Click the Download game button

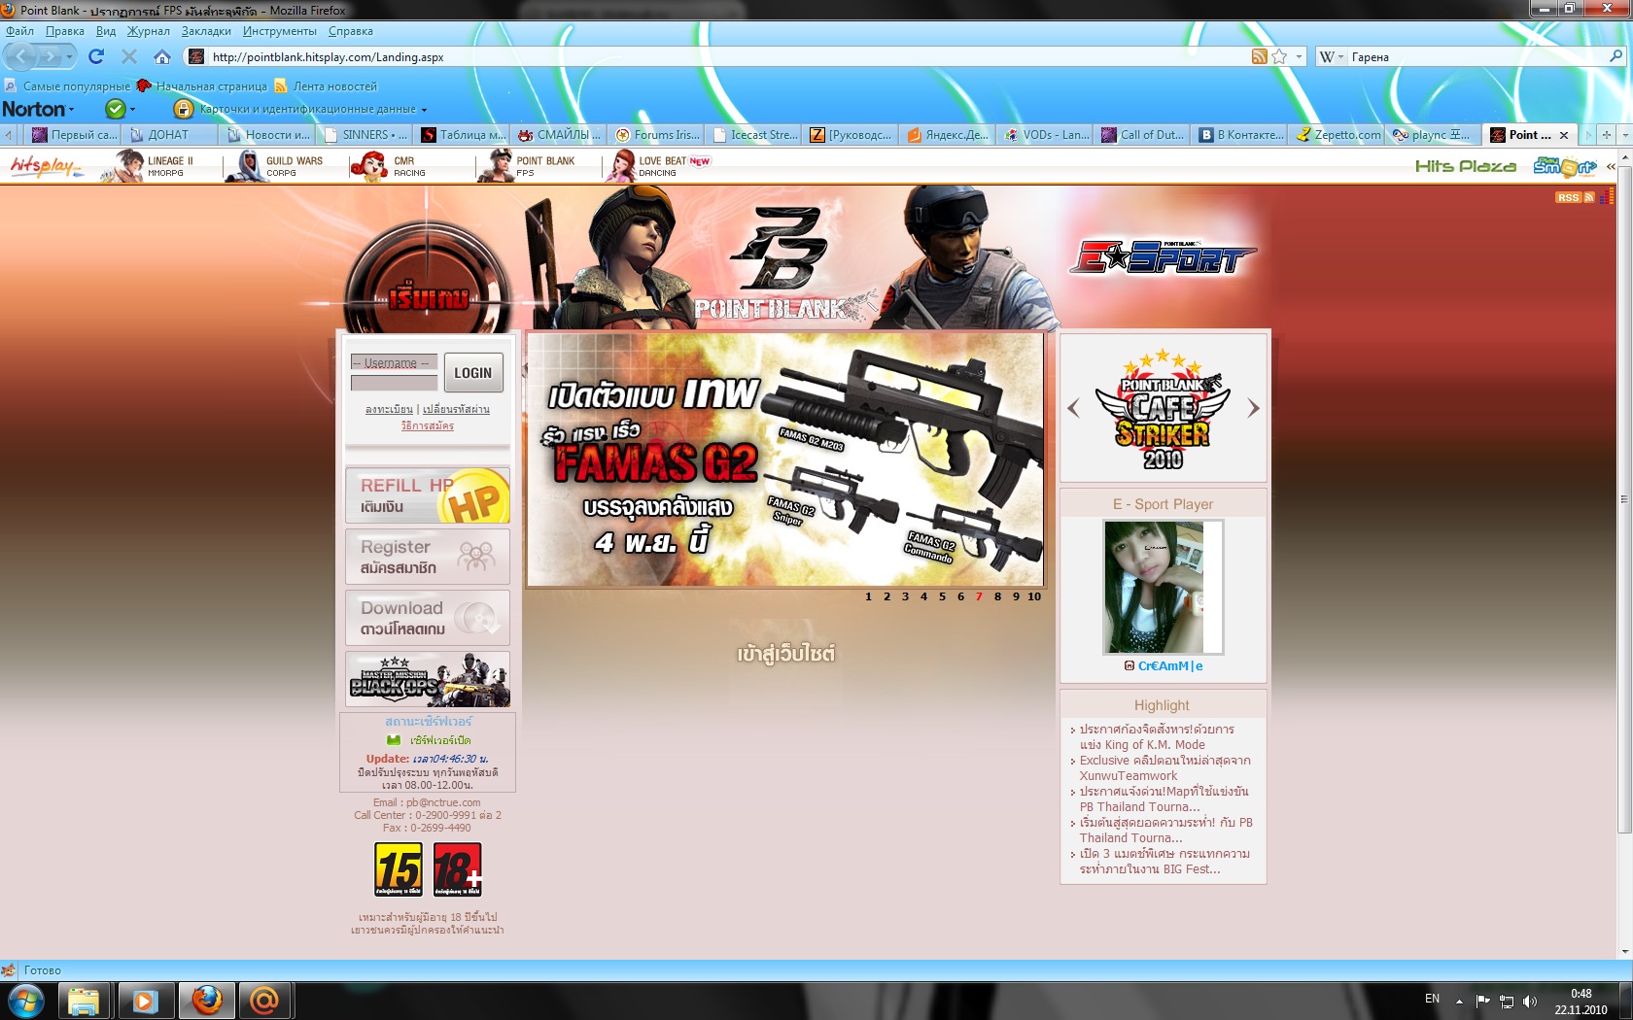click(428, 618)
